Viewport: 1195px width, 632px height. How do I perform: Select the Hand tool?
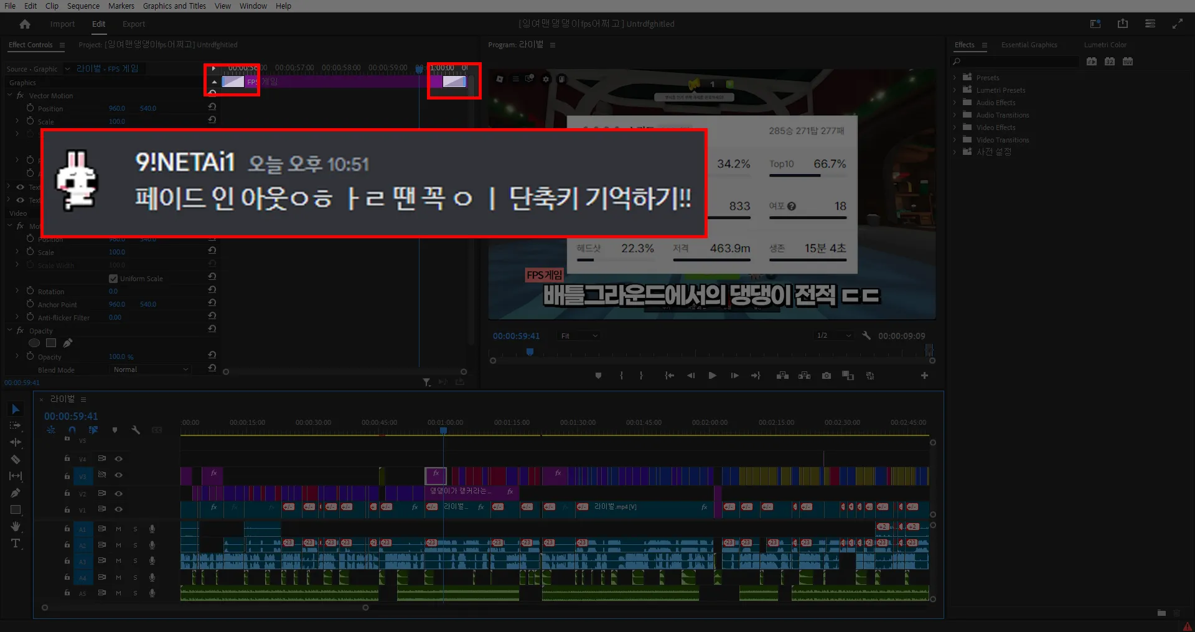(x=16, y=526)
